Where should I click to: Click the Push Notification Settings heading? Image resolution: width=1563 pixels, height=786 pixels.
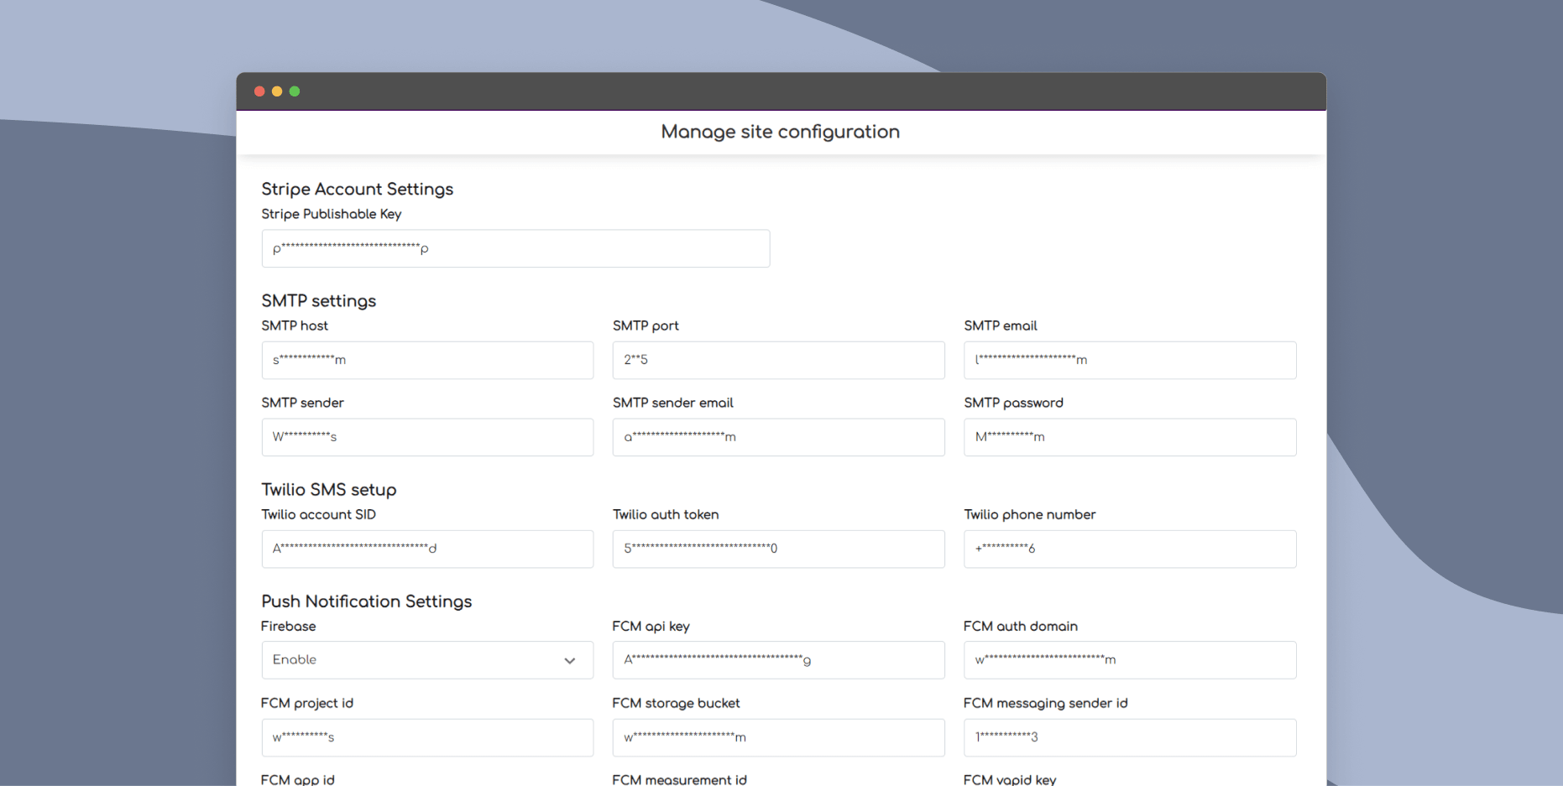(x=366, y=601)
